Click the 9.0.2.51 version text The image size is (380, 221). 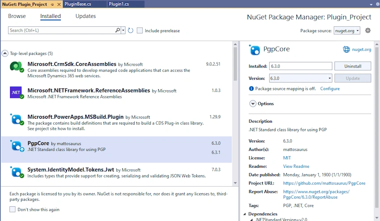pos(213,64)
